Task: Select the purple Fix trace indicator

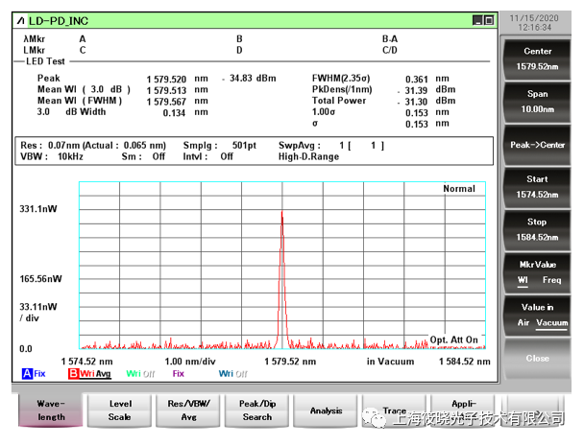Action: click(178, 374)
